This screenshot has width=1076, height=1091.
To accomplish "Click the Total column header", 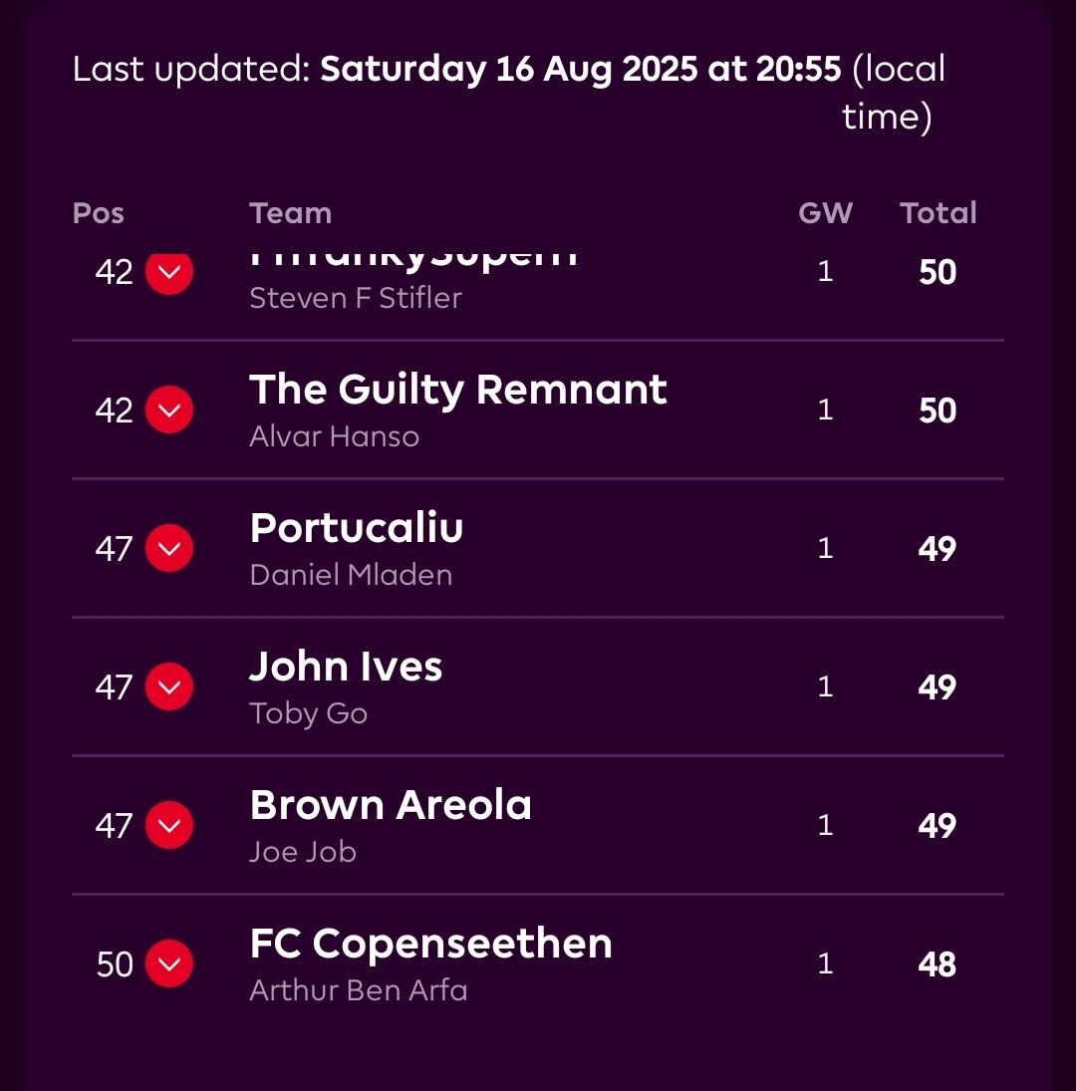I will pyautogui.click(x=938, y=213).
